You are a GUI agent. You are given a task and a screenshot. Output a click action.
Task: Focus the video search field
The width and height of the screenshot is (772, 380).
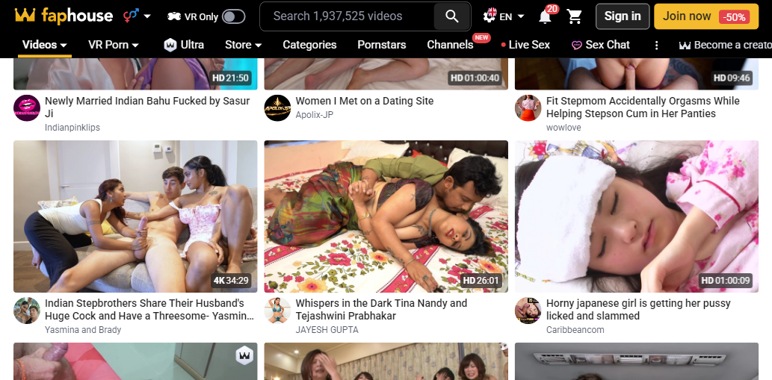(x=348, y=16)
